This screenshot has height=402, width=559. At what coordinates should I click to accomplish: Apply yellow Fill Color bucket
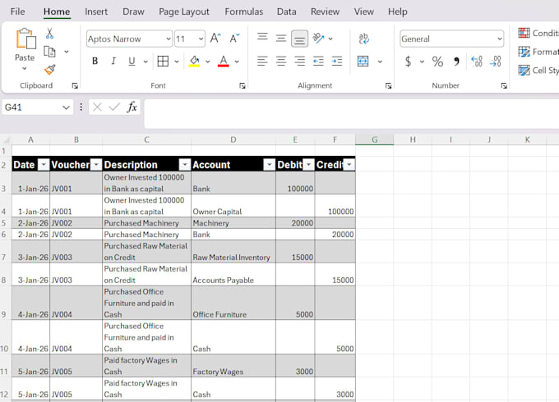[x=194, y=62]
